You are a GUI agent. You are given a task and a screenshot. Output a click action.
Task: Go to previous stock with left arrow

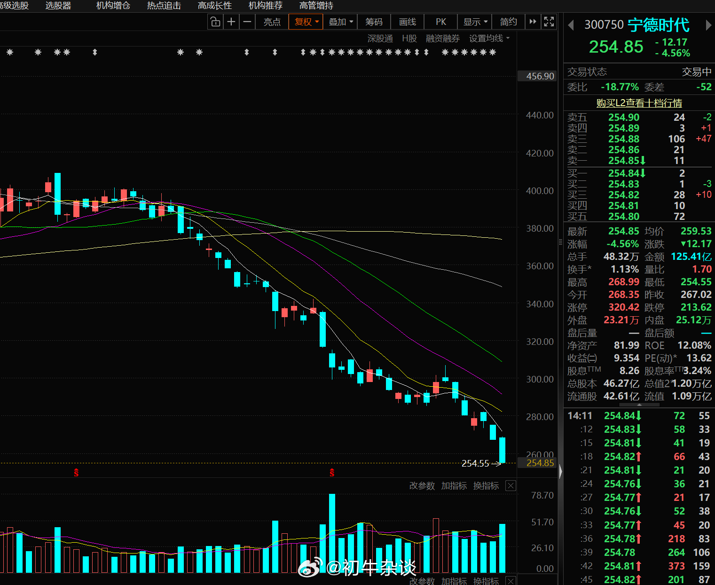pos(571,25)
